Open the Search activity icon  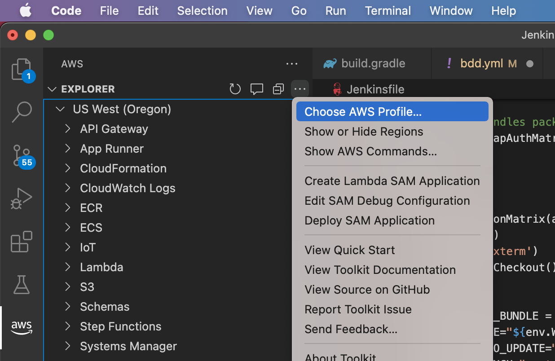(x=22, y=112)
